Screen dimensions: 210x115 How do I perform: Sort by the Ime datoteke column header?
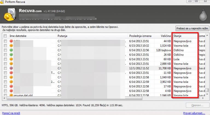pyautogui.click(x=32, y=36)
